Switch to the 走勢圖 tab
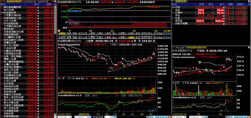 point(62,33)
